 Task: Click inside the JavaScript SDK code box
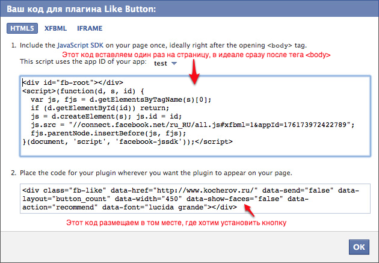point(195,116)
